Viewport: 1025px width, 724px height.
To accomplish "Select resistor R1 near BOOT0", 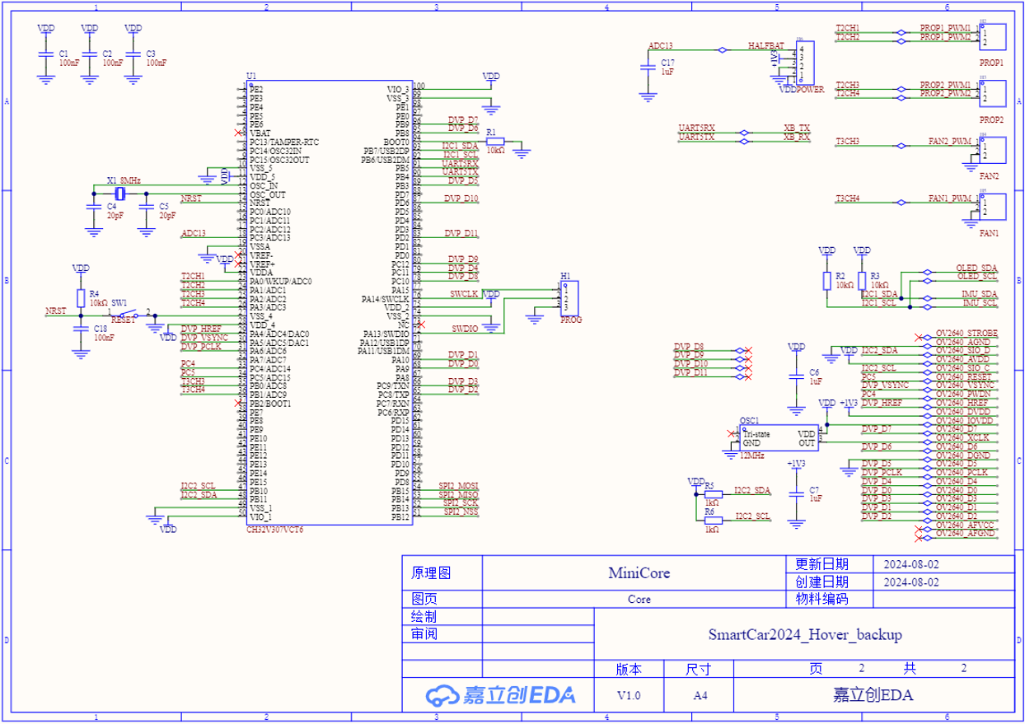I will point(495,142).
